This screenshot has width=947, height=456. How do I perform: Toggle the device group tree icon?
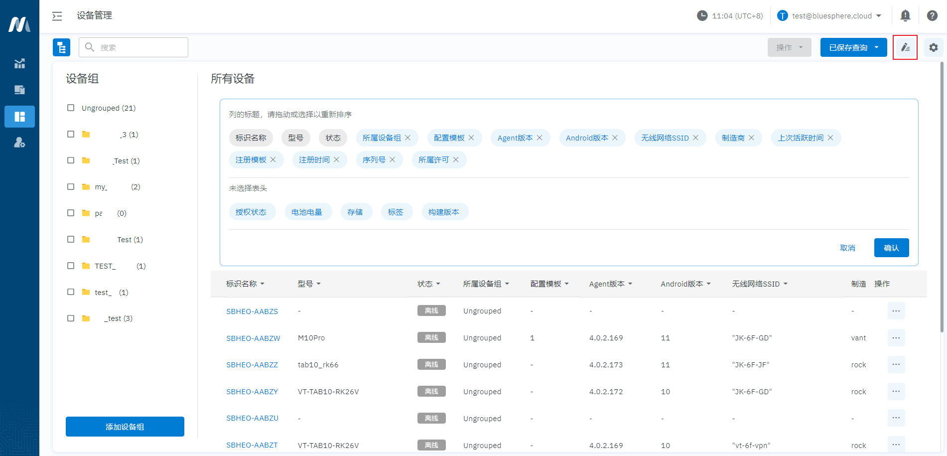[x=61, y=47]
